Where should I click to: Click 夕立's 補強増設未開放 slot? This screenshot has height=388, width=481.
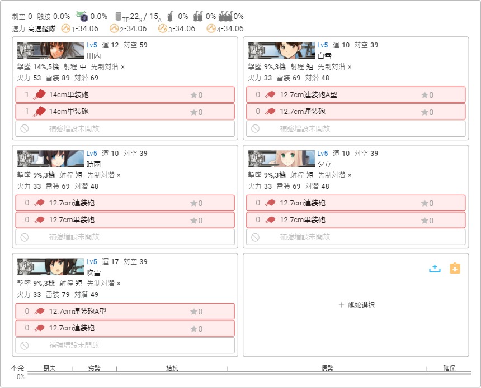tap(356, 237)
